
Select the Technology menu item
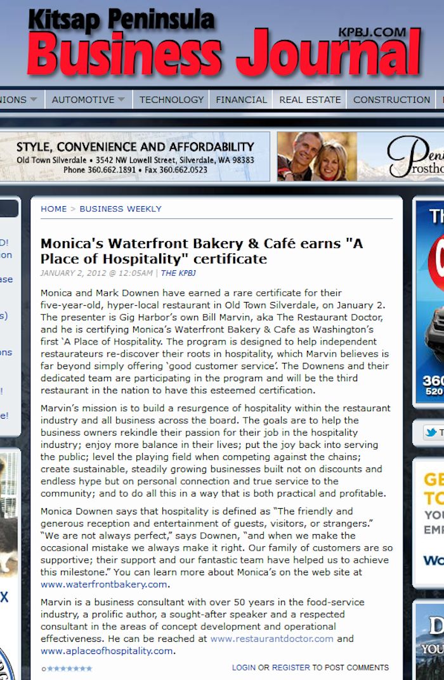coord(171,100)
